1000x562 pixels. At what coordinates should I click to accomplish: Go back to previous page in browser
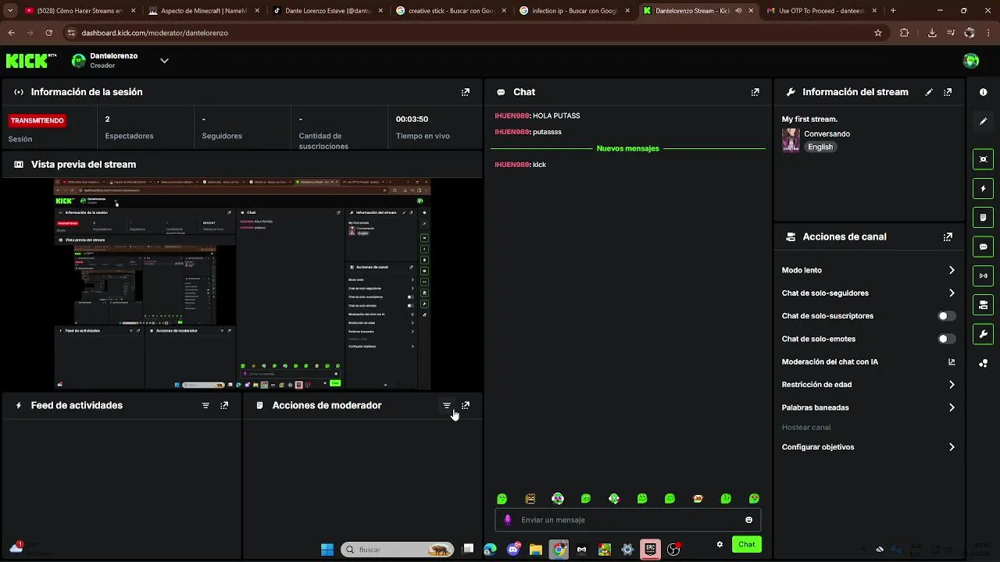11,33
